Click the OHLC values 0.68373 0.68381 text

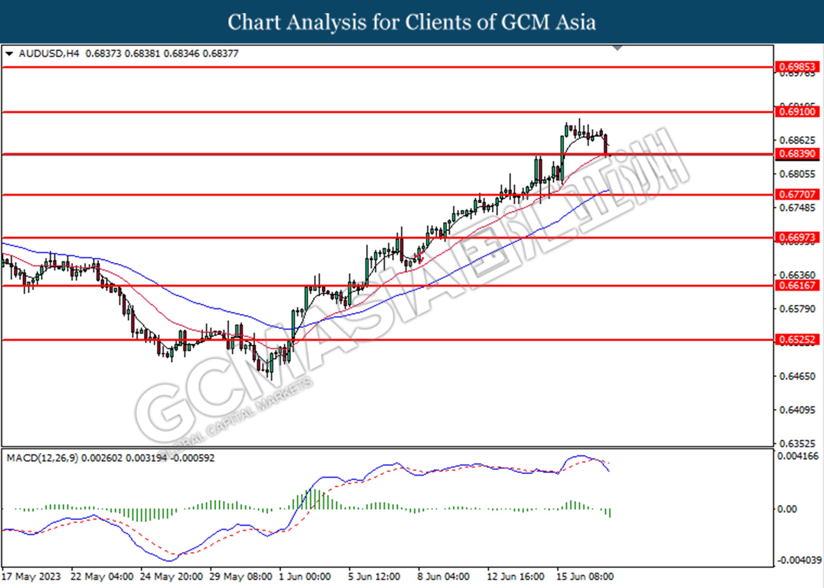click(123, 54)
